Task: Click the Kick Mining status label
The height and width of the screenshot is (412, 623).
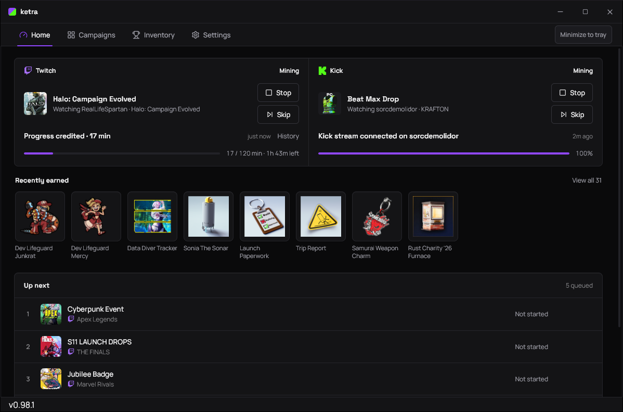Action: (582, 71)
